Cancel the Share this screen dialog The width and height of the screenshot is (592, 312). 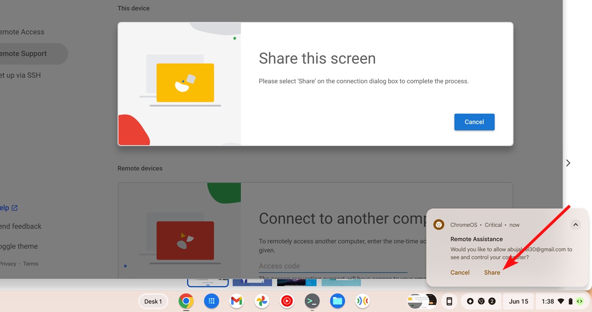click(474, 122)
